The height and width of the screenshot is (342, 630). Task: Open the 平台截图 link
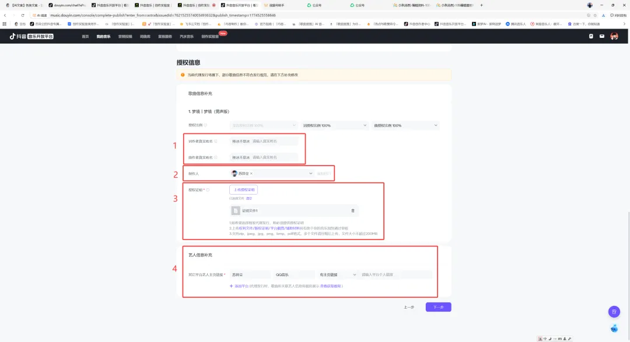(277, 228)
